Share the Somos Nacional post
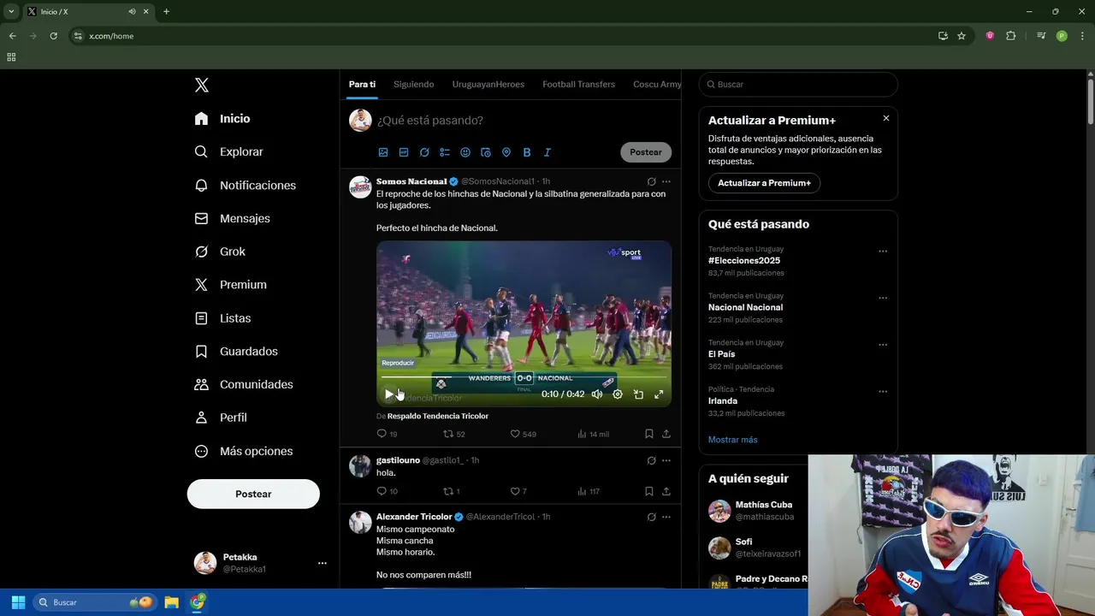Screen dimensions: 1095x616 666,434
